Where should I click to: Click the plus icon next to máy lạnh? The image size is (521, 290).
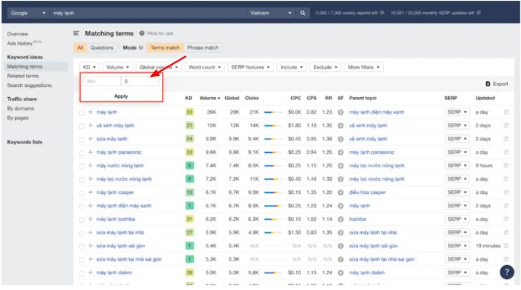[90, 112]
